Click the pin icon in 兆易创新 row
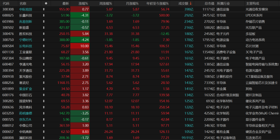The height and width of the screenshot is (140, 280). tap(44, 21)
